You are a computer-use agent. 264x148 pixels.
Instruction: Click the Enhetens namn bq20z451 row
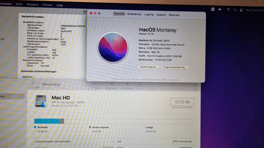pos(49,31)
